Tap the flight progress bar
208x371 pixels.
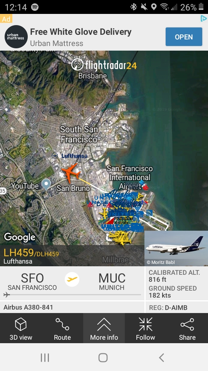pyautogui.click(x=72, y=295)
